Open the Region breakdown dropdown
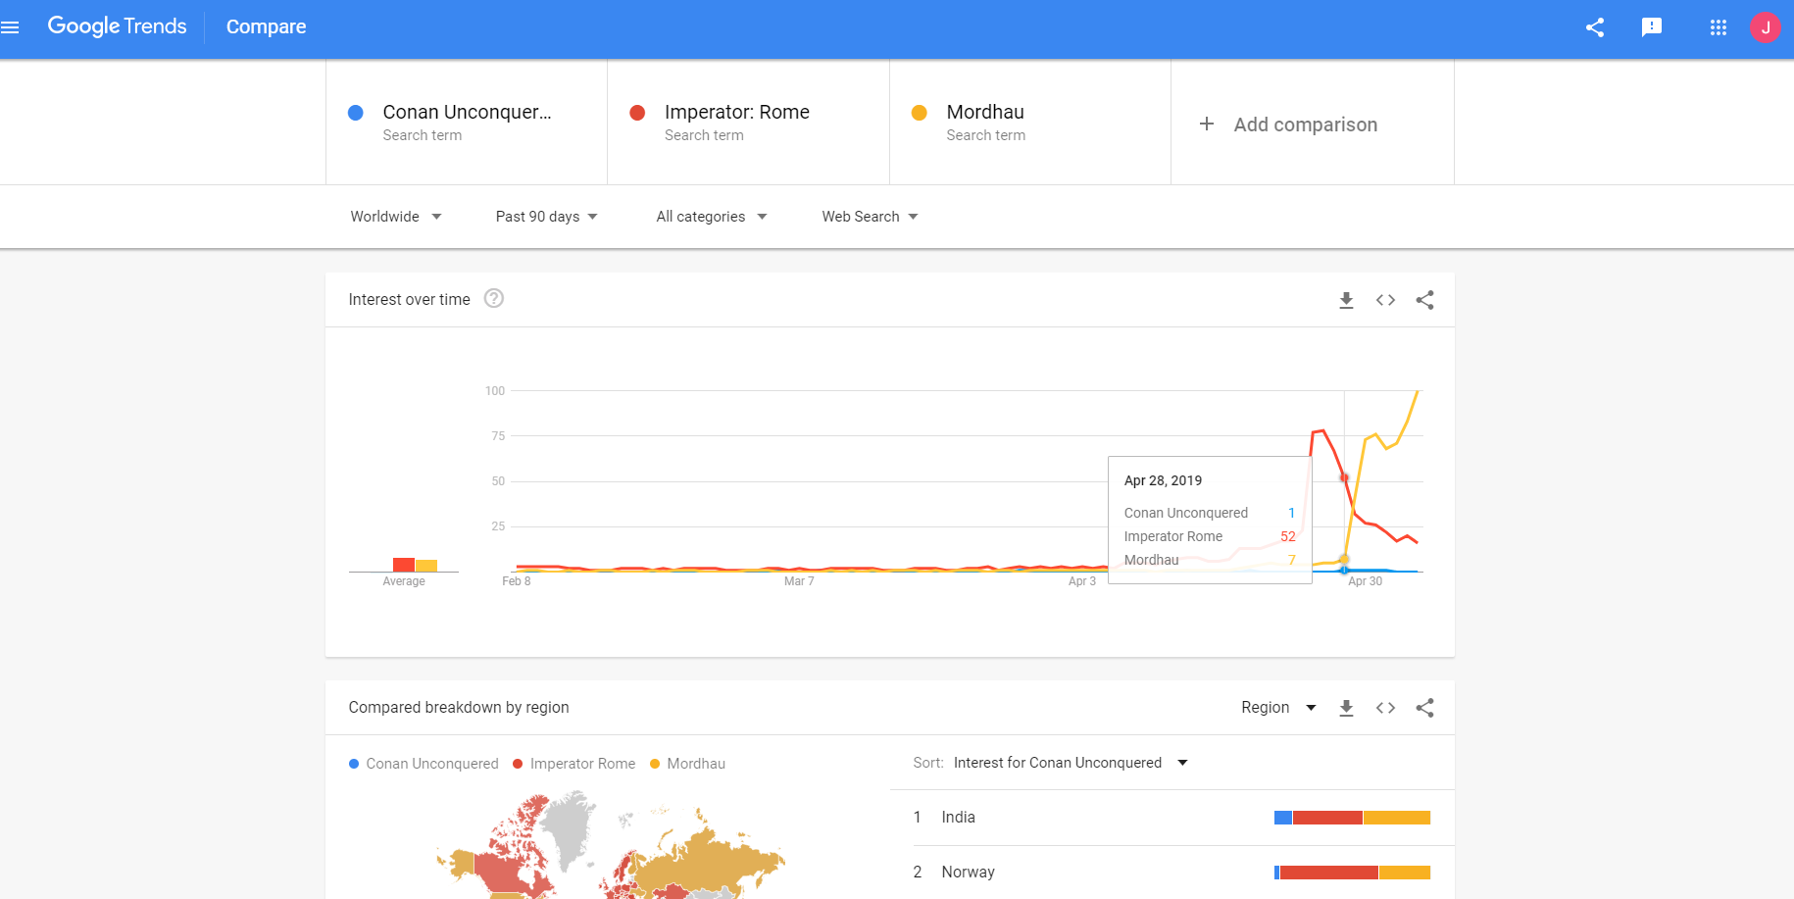This screenshot has height=899, width=1794. (x=1278, y=708)
